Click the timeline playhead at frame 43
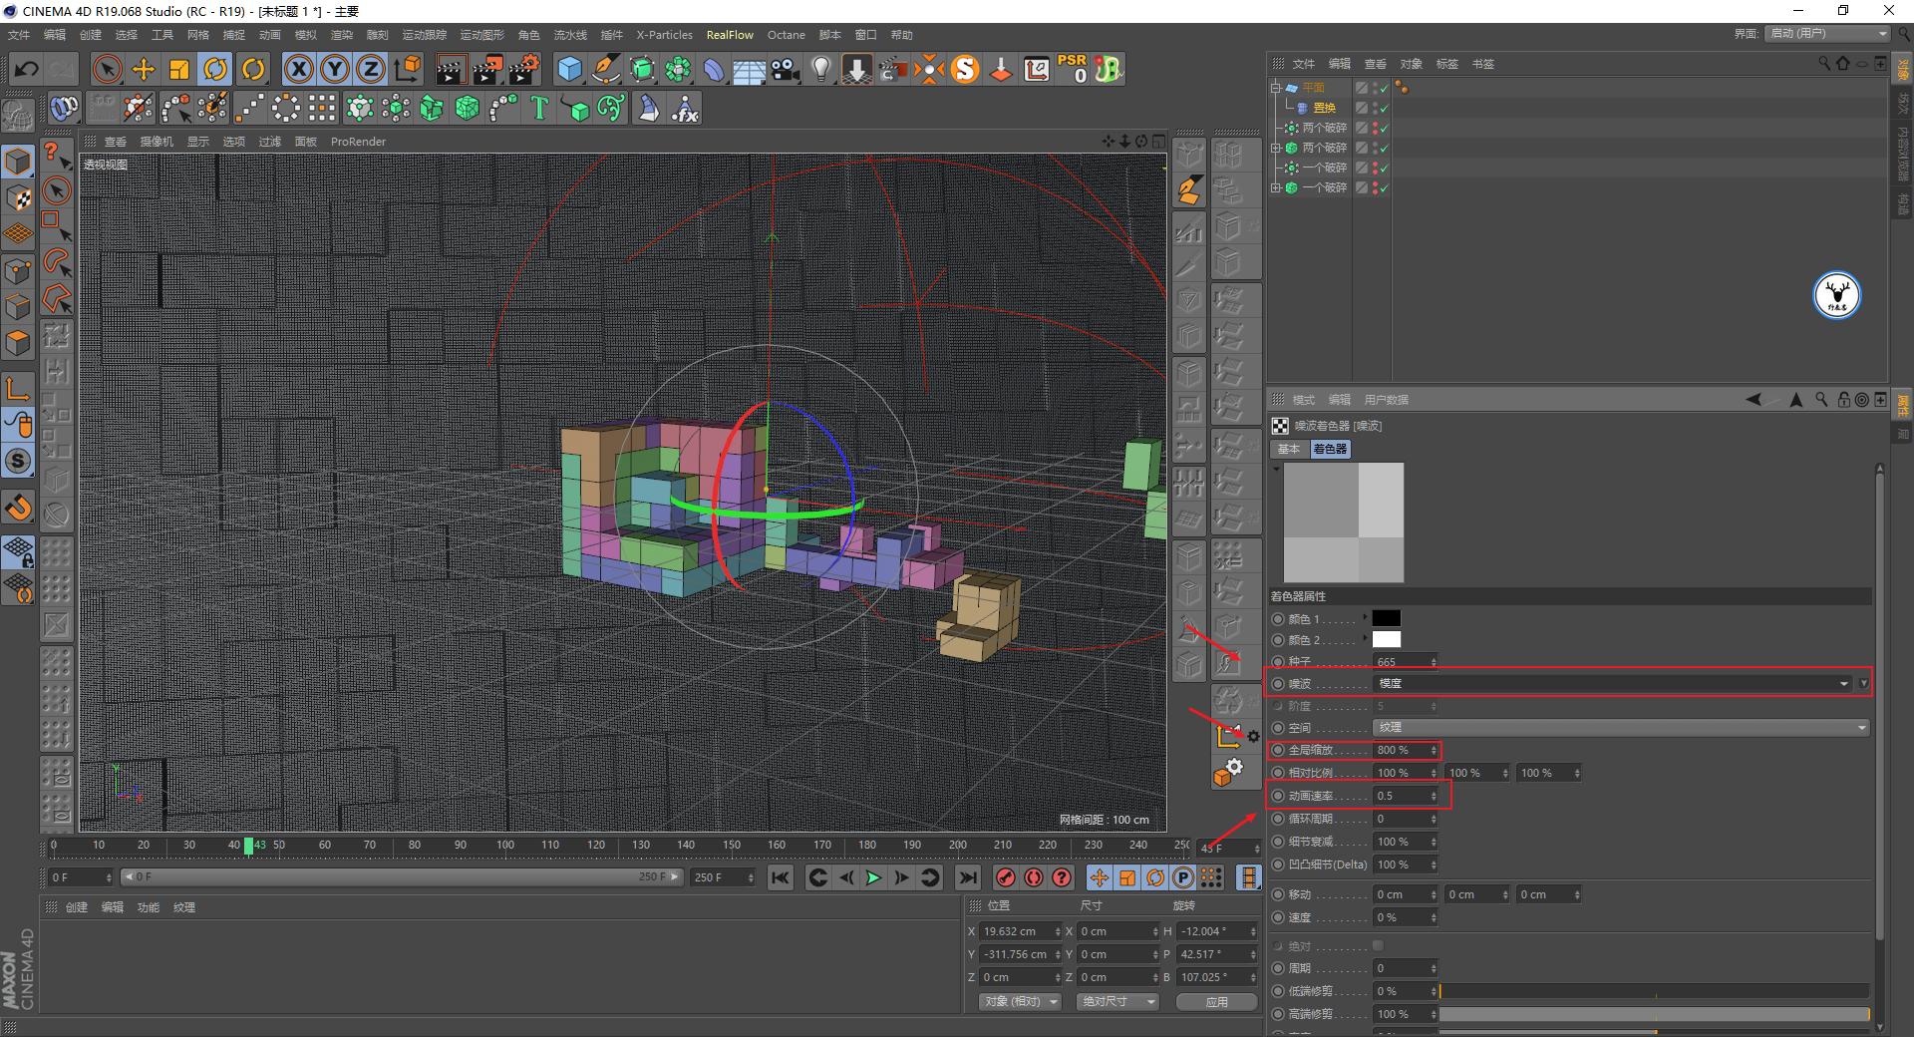 249,847
